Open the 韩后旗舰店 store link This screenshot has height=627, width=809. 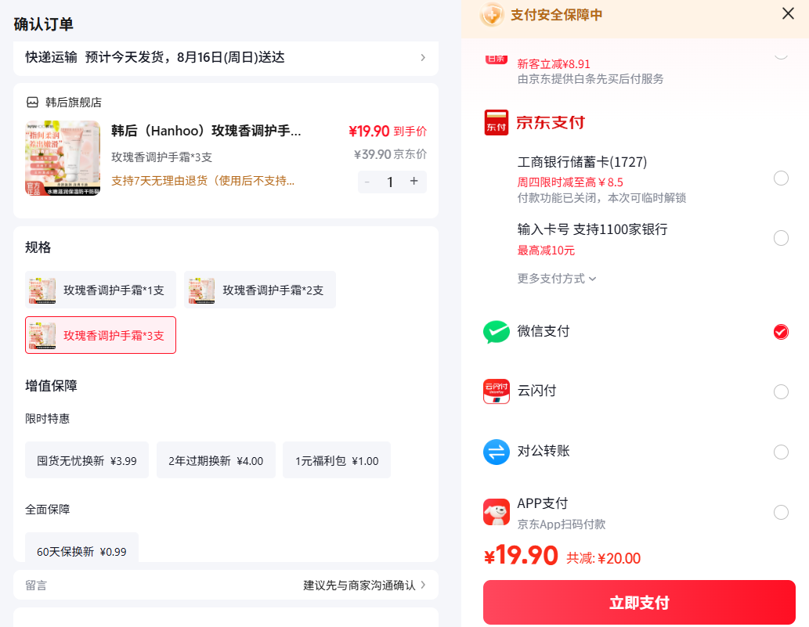pyautogui.click(x=74, y=102)
